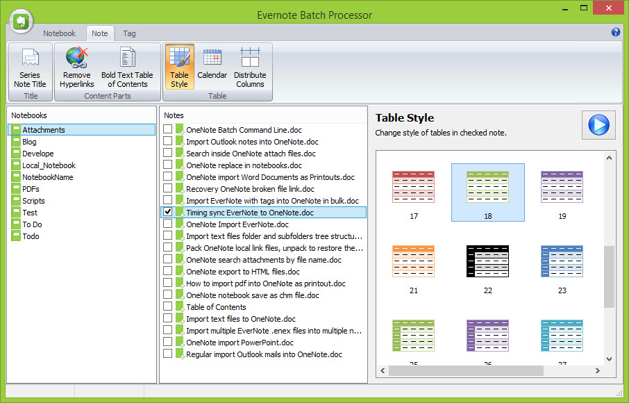Click the style list scroll right arrow
629x403 pixels.
coord(598,370)
